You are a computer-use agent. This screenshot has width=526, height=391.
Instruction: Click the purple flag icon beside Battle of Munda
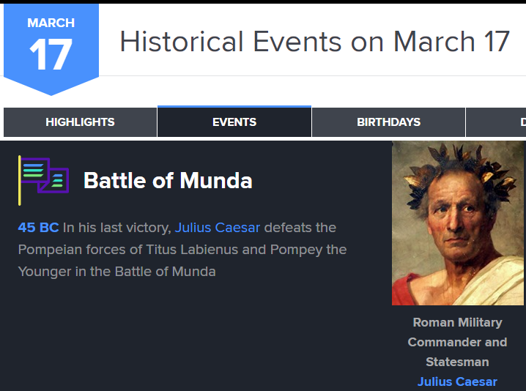[44, 180]
